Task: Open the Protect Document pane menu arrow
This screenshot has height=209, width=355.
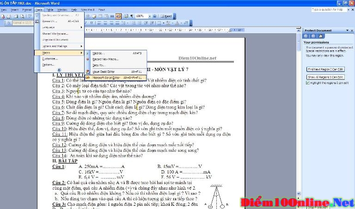Action: (347, 30)
